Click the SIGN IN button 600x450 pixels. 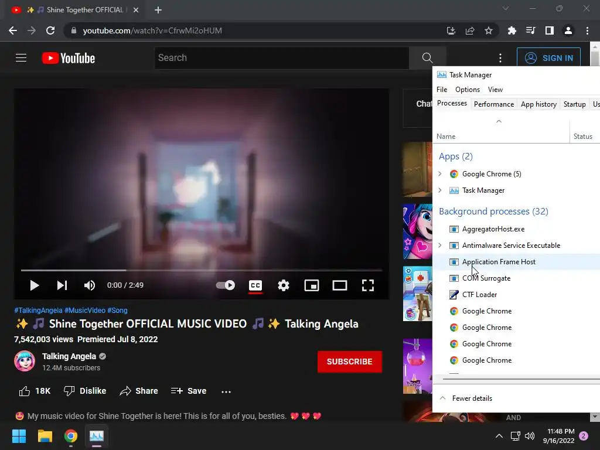pos(548,58)
